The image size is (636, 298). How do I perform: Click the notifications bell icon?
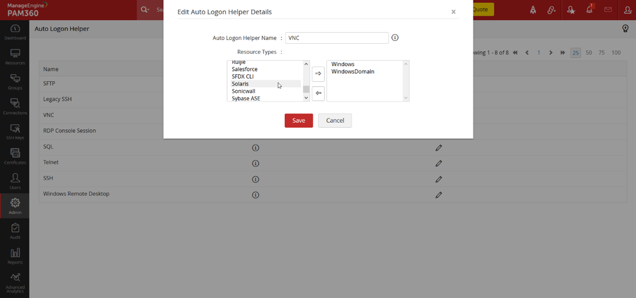point(589,10)
